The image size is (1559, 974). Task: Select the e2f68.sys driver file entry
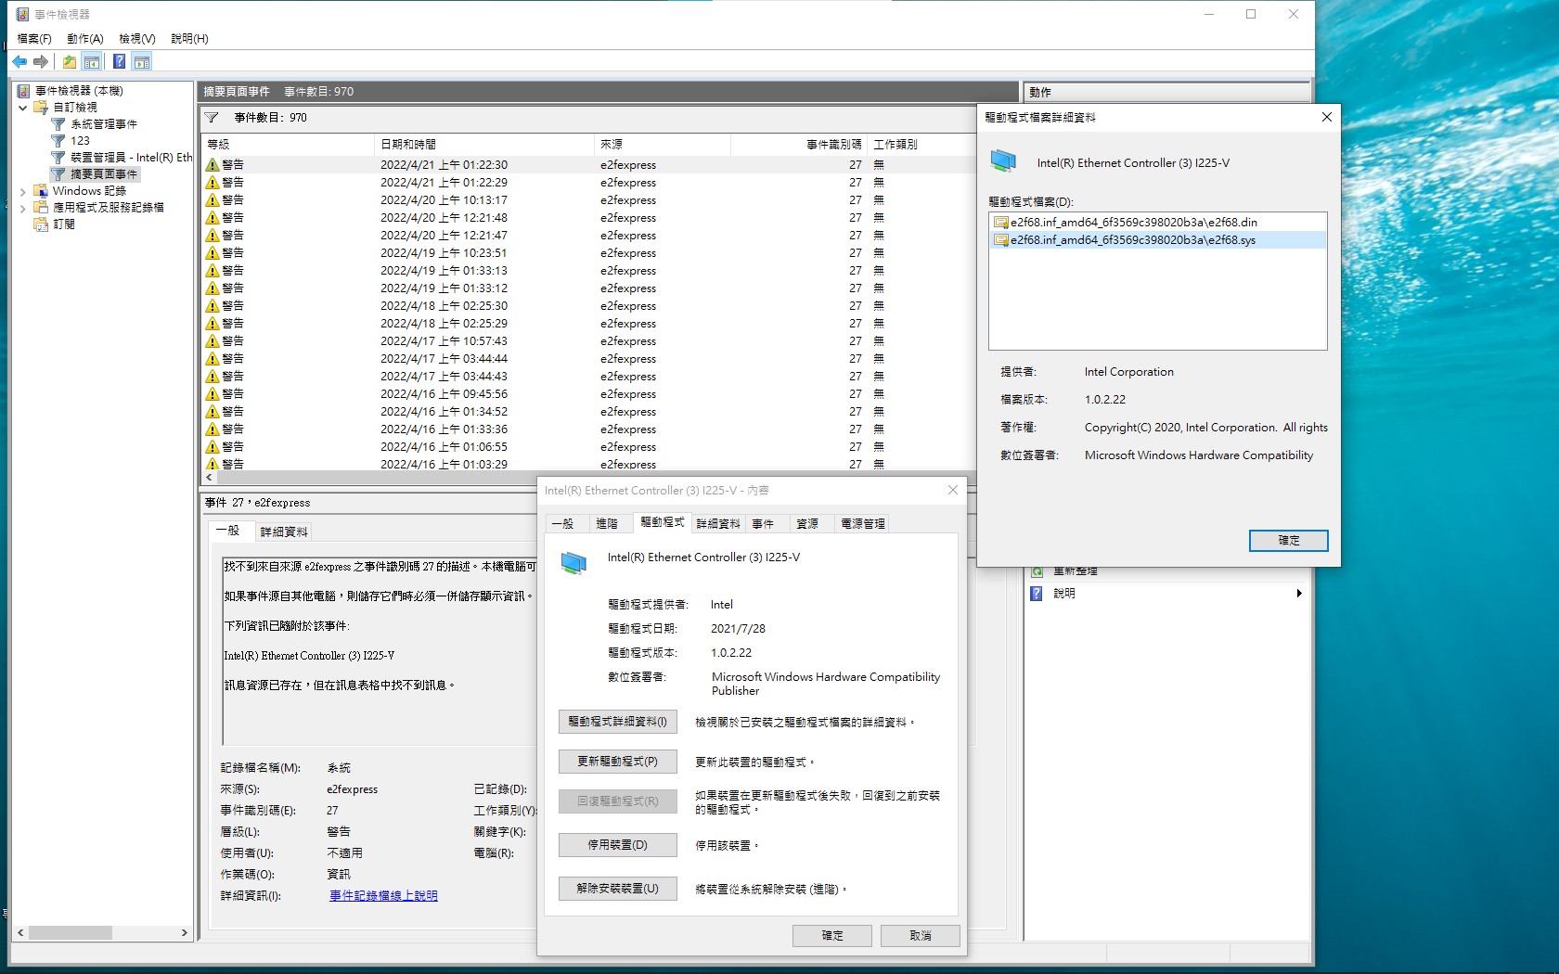pyautogui.click(x=1128, y=239)
